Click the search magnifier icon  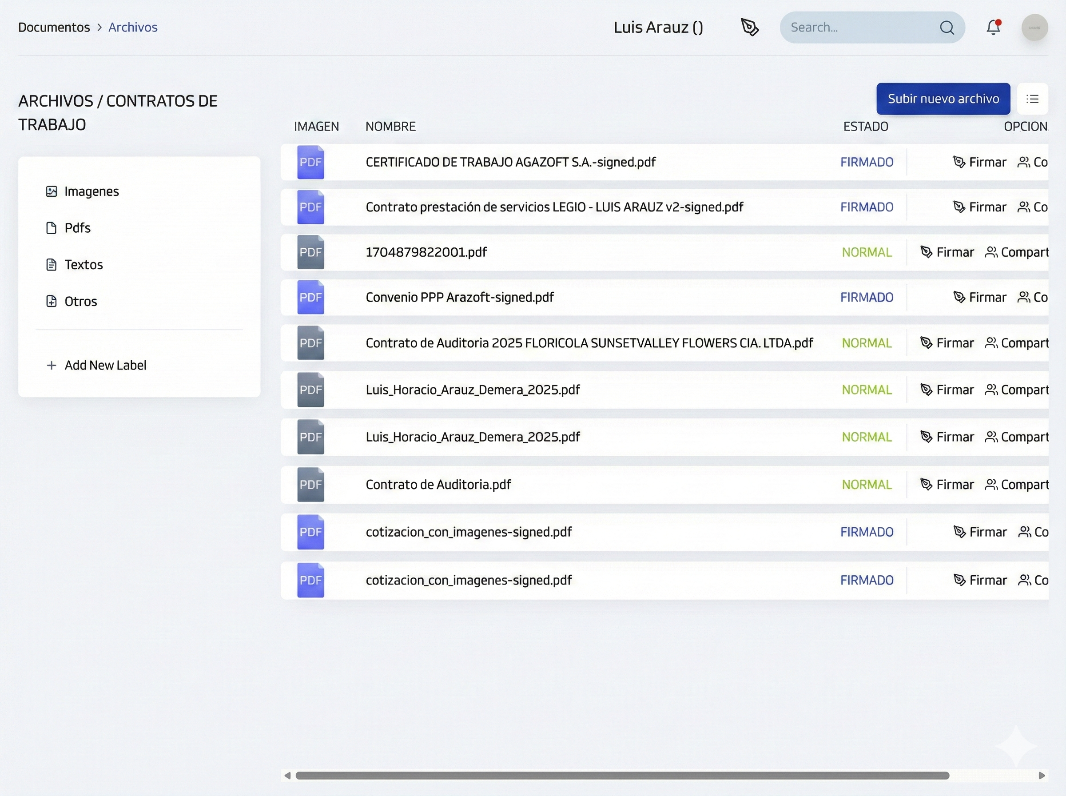pos(947,28)
